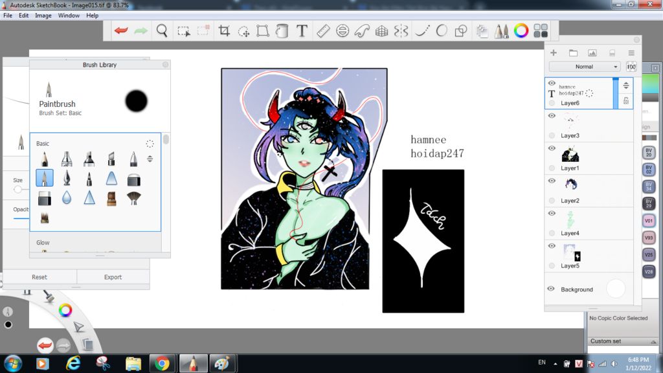
Task: Pick the Pencil brush in Basic set
Action: (x=45, y=159)
